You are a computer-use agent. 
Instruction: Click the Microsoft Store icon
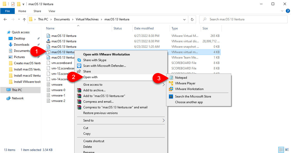(x=171, y=96)
